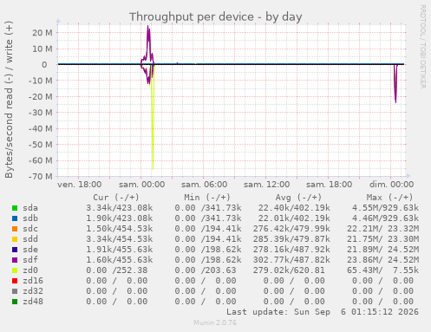The height and width of the screenshot is (332, 431).
Task: Click the purple read dip near dim. 00:00
Action: point(395,98)
